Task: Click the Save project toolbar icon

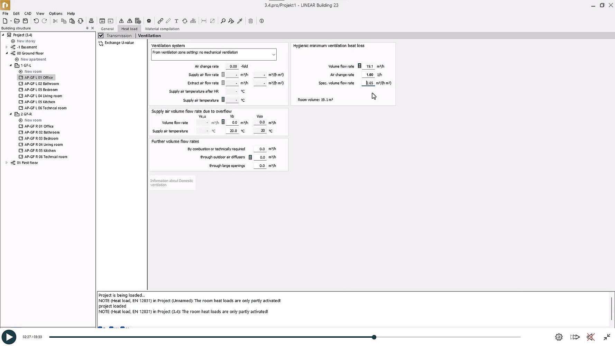Action: pyautogui.click(x=25, y=21)
